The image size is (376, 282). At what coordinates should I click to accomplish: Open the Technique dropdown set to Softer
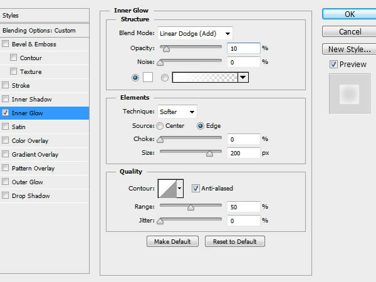[x=177, y=112]
